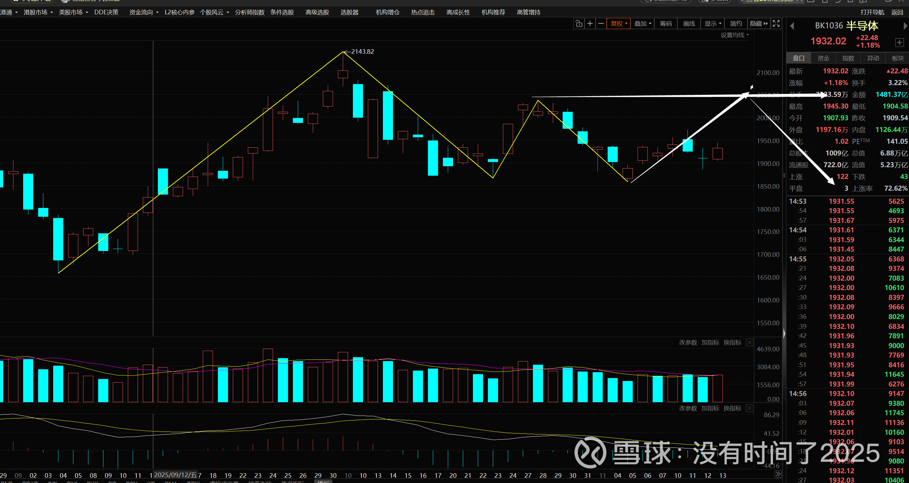Screen dimensions: 909x483
Task: Open 条件选股 menu item
Action: (282, 12)
